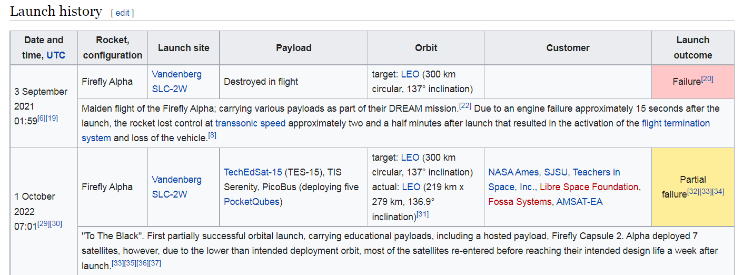Visit the transsonic speed link
The width and height of the screenshot is (743, 275).
(x=250, y=123)
